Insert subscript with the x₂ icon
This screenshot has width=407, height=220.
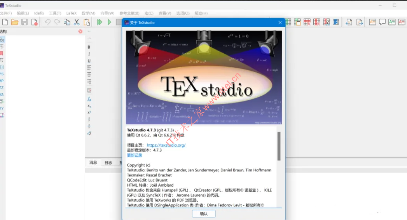point(89,106)
